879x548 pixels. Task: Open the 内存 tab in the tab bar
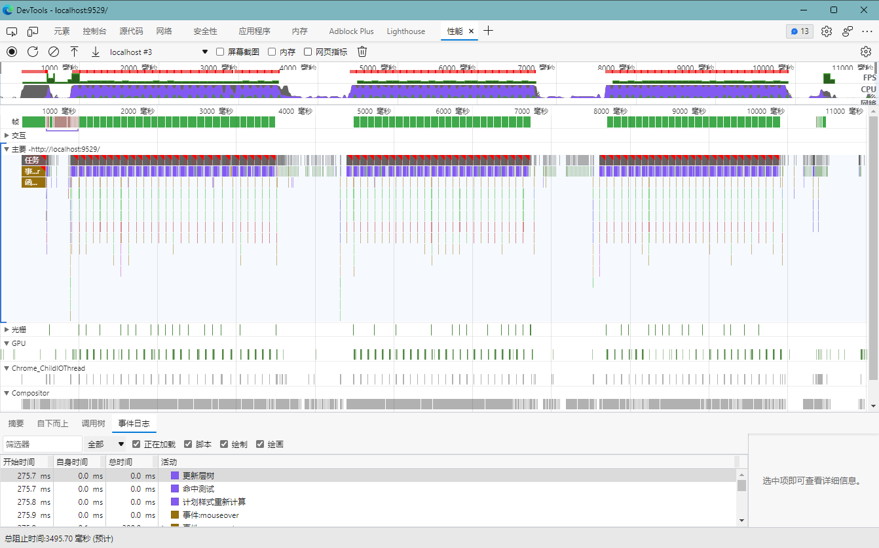299,31
